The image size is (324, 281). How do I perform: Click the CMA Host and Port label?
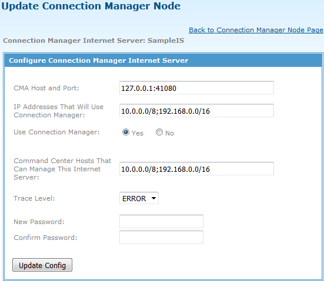point(46,88)
